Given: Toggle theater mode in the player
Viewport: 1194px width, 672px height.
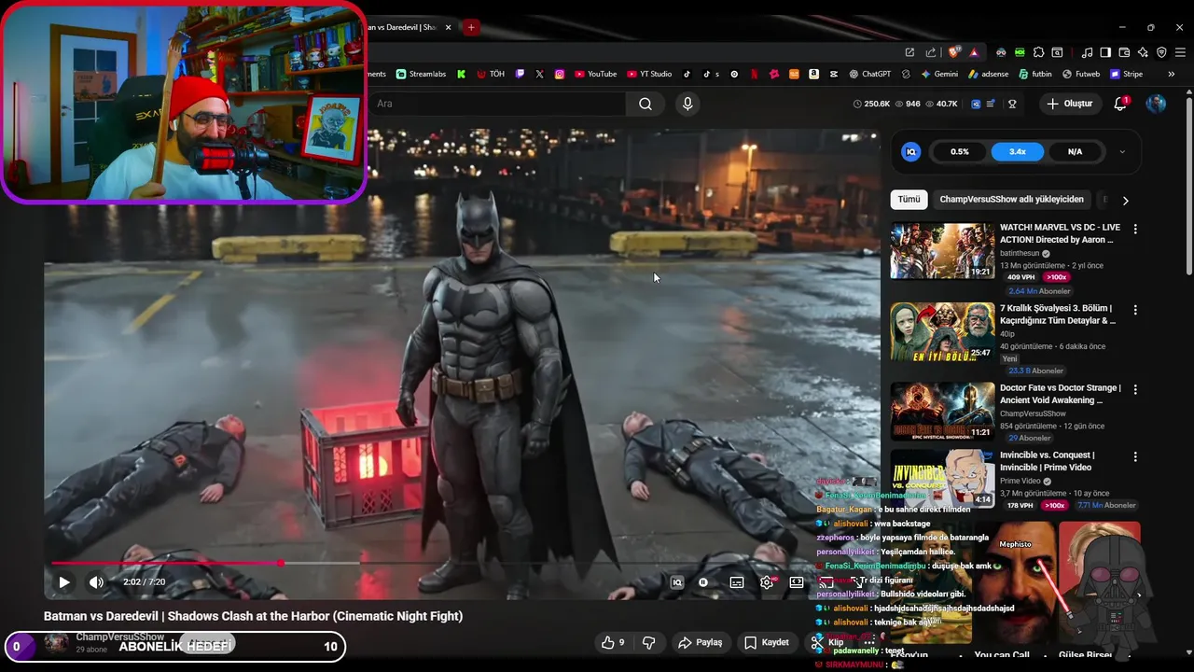Looking at the screenshot, I should 797,582.
